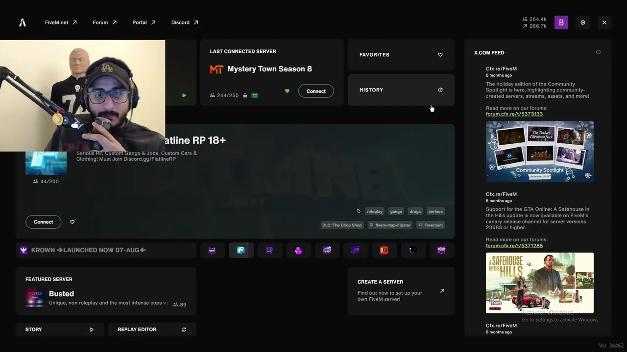The image size is (627, 352).
Task: Open the Favorites server list
Action: tap(401, 55)
